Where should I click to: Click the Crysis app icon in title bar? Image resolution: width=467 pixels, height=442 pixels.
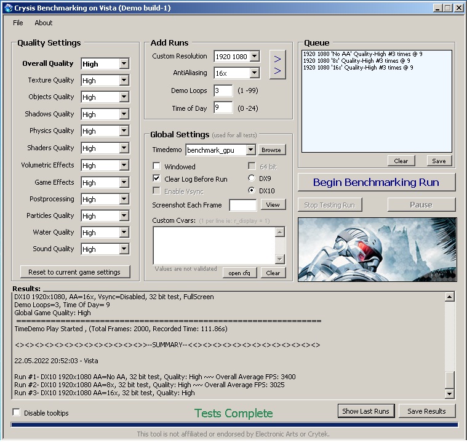click(9, 8)
